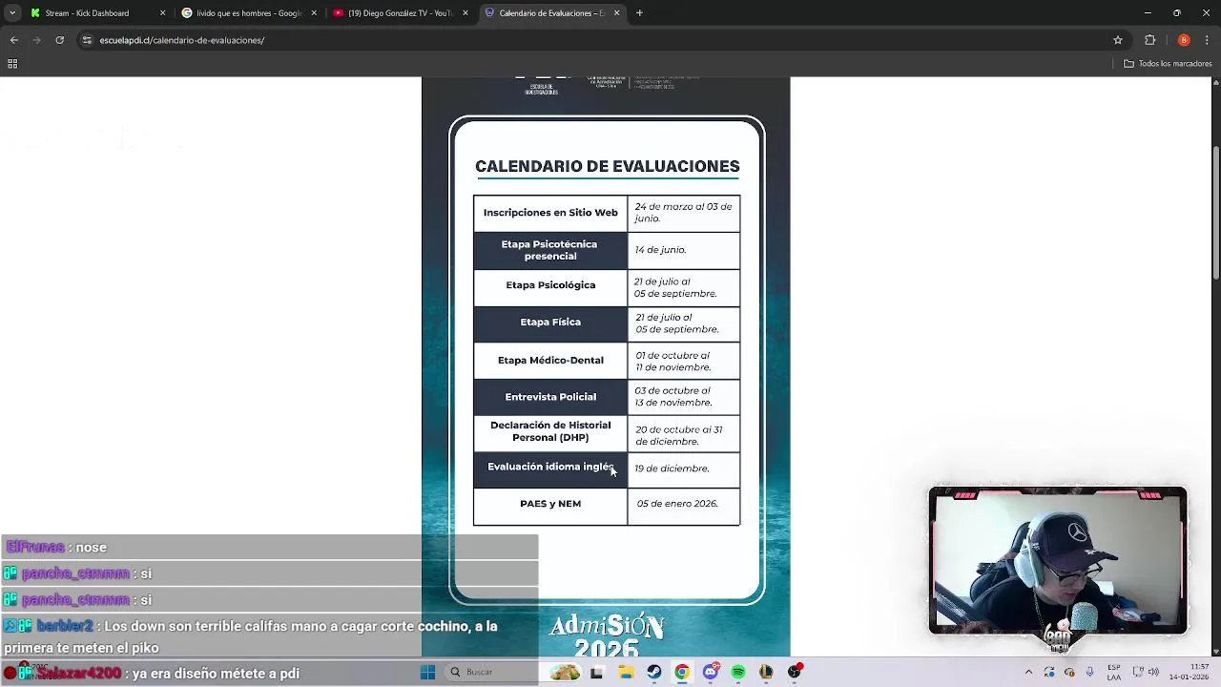Image resolution: width=1221 pixels, height=687 pixels.
Task: Click 'Declaración de Historial Personal (DHP)' cell
Action: click(550, 431)
